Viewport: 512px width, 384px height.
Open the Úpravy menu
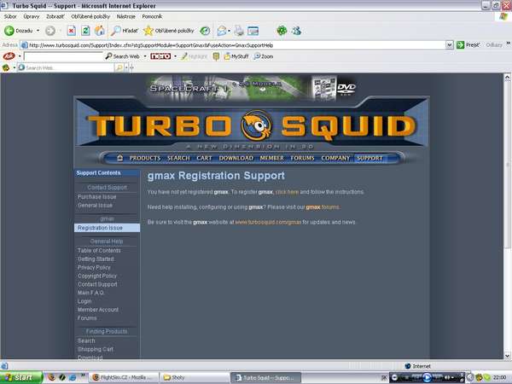tap(32, 16)
